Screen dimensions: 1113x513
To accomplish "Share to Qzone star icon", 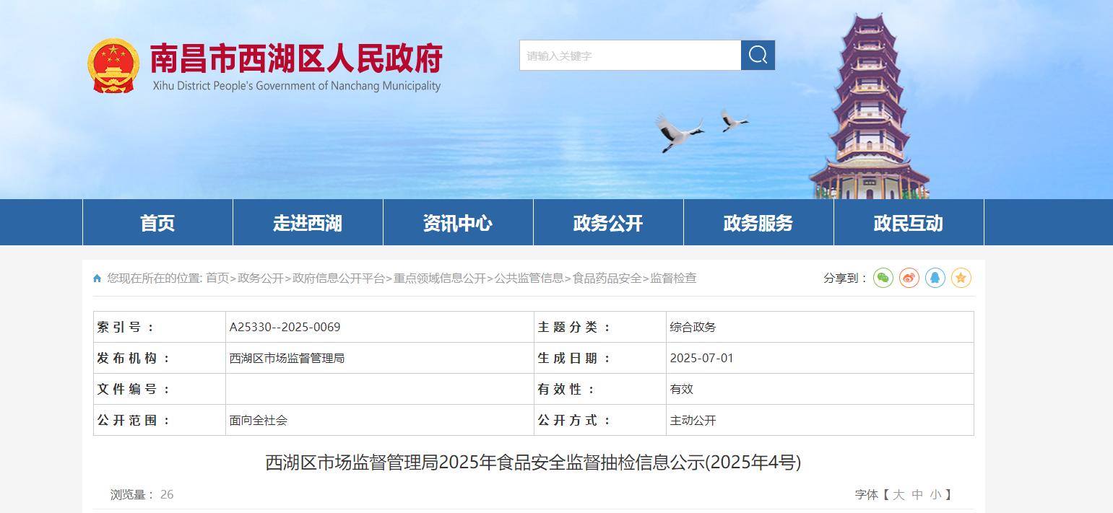I will coord(961,278).
